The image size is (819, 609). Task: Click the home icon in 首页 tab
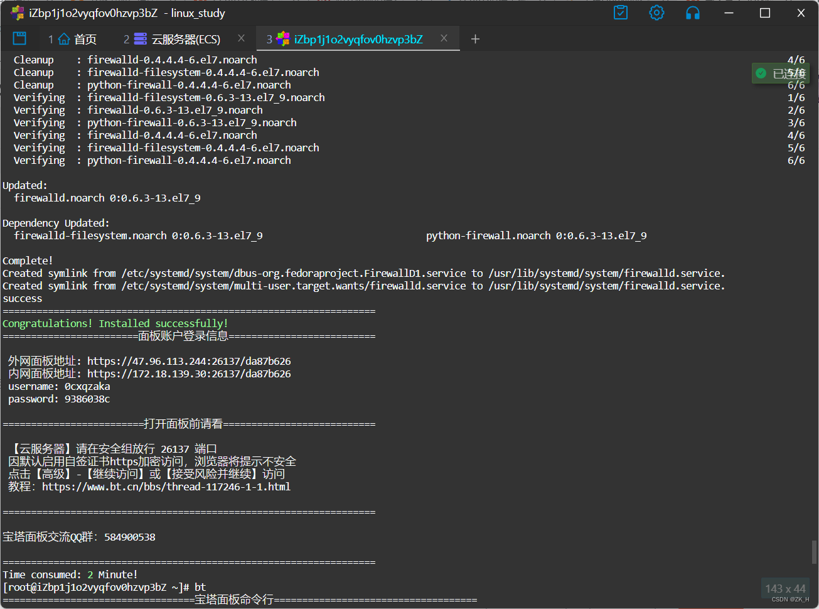64,39
